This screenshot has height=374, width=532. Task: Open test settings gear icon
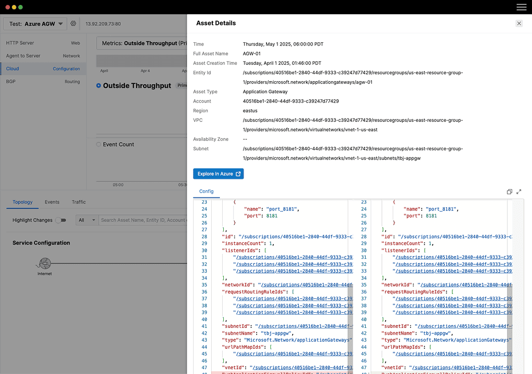click(x=73, y=24)
